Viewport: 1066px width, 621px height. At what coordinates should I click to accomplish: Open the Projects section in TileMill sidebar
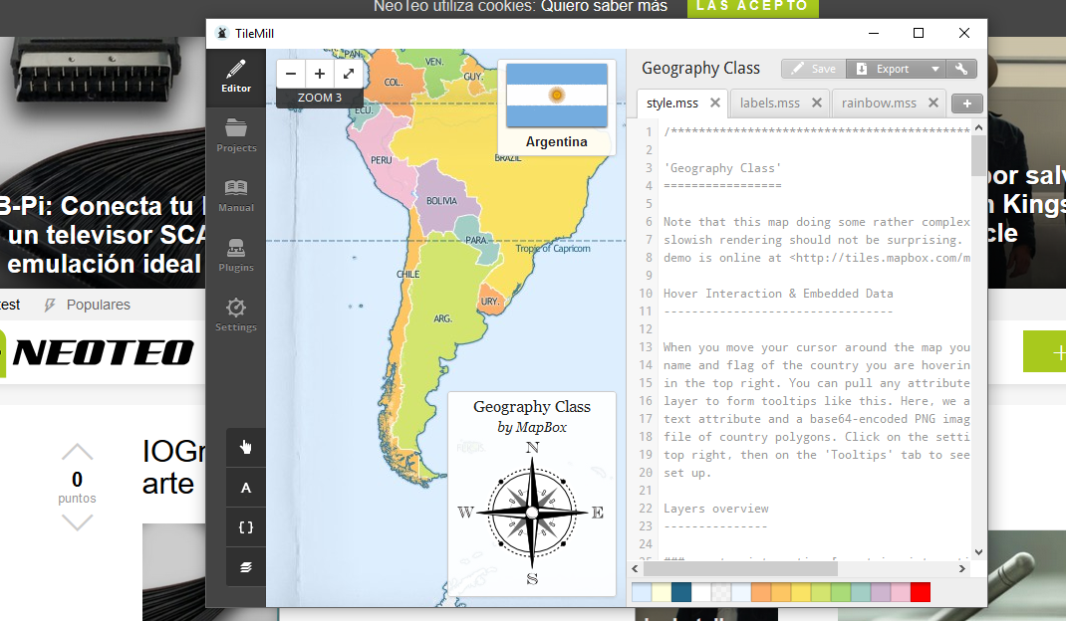236,136
